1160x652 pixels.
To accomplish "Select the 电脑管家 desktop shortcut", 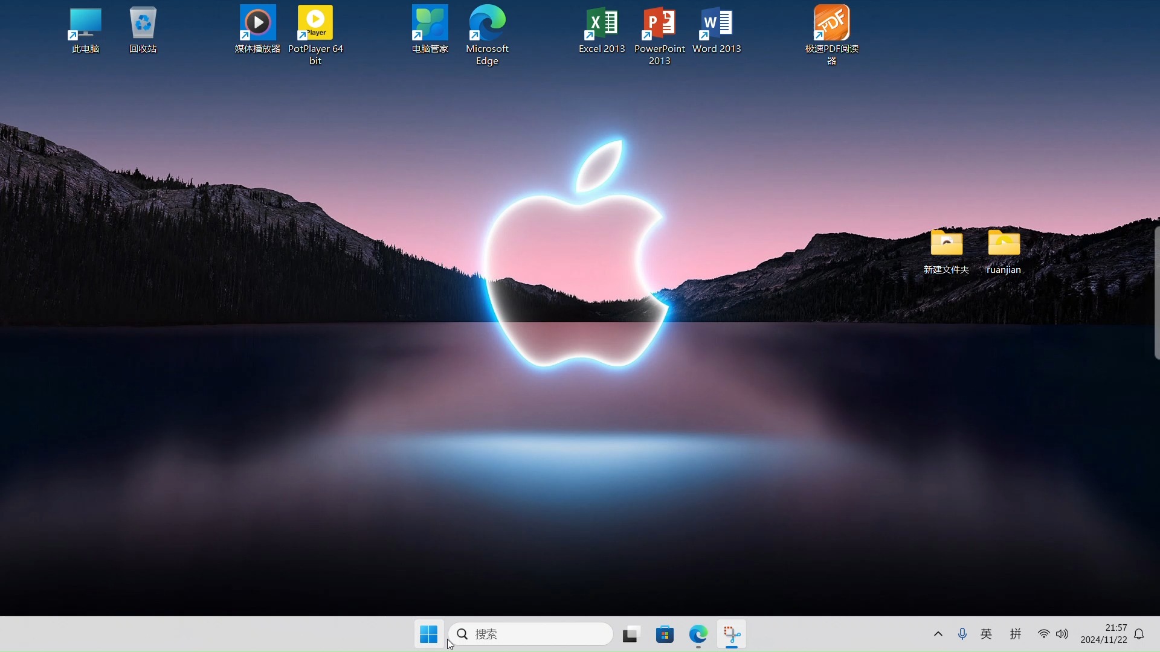I will tap(430, 29).
